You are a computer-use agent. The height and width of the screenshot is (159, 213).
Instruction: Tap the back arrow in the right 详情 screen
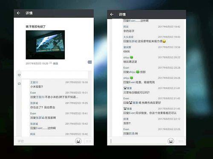pyautogui.click(x=112, y=14)
